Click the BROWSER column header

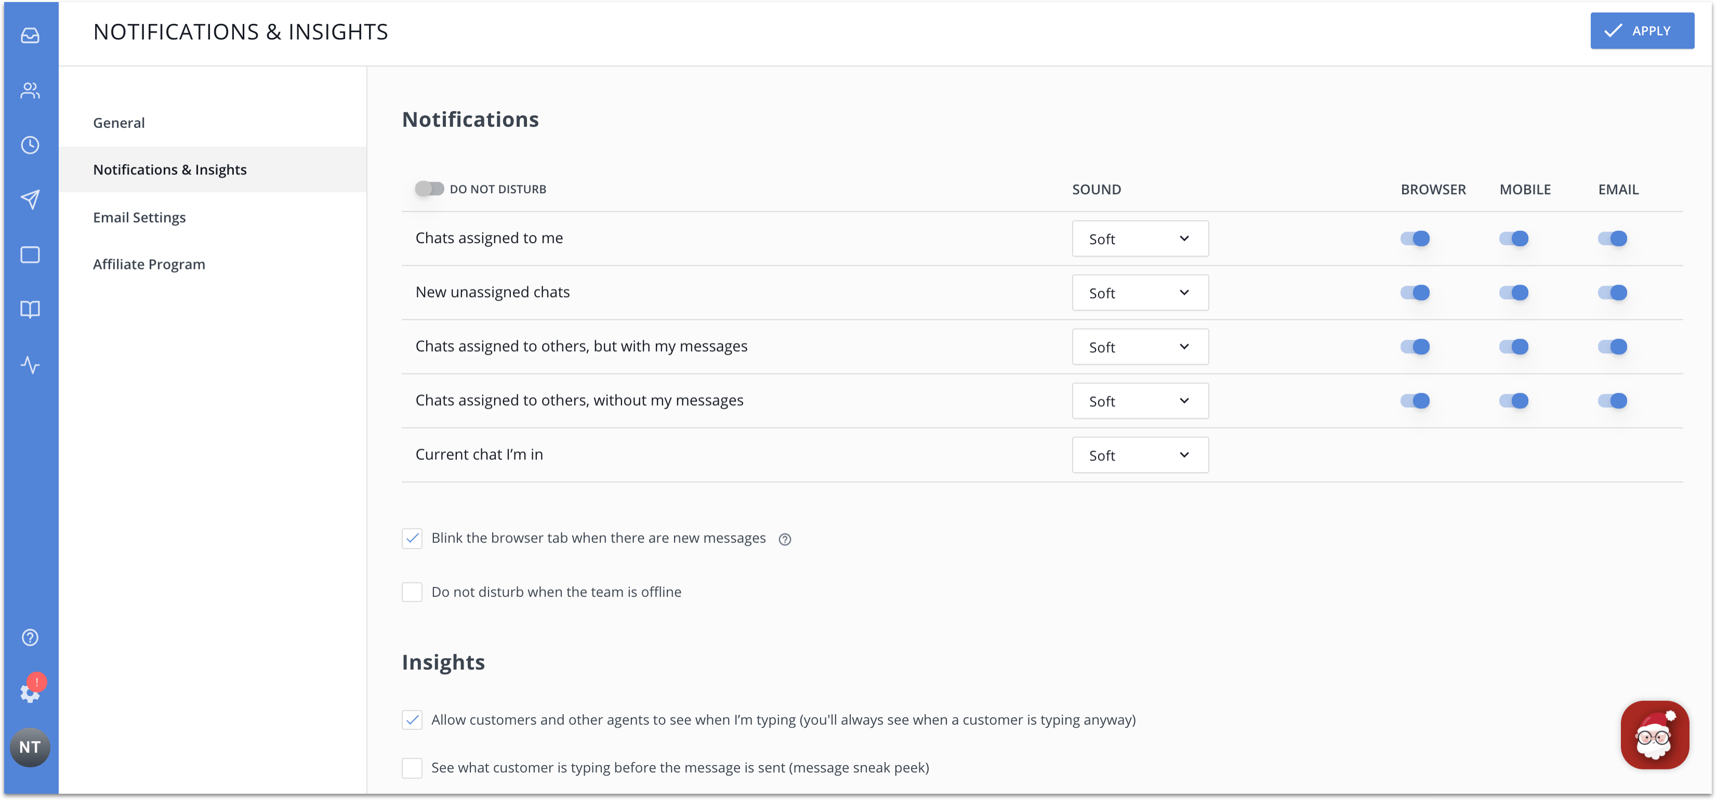pyautogui.click(x=1433, y=189)
